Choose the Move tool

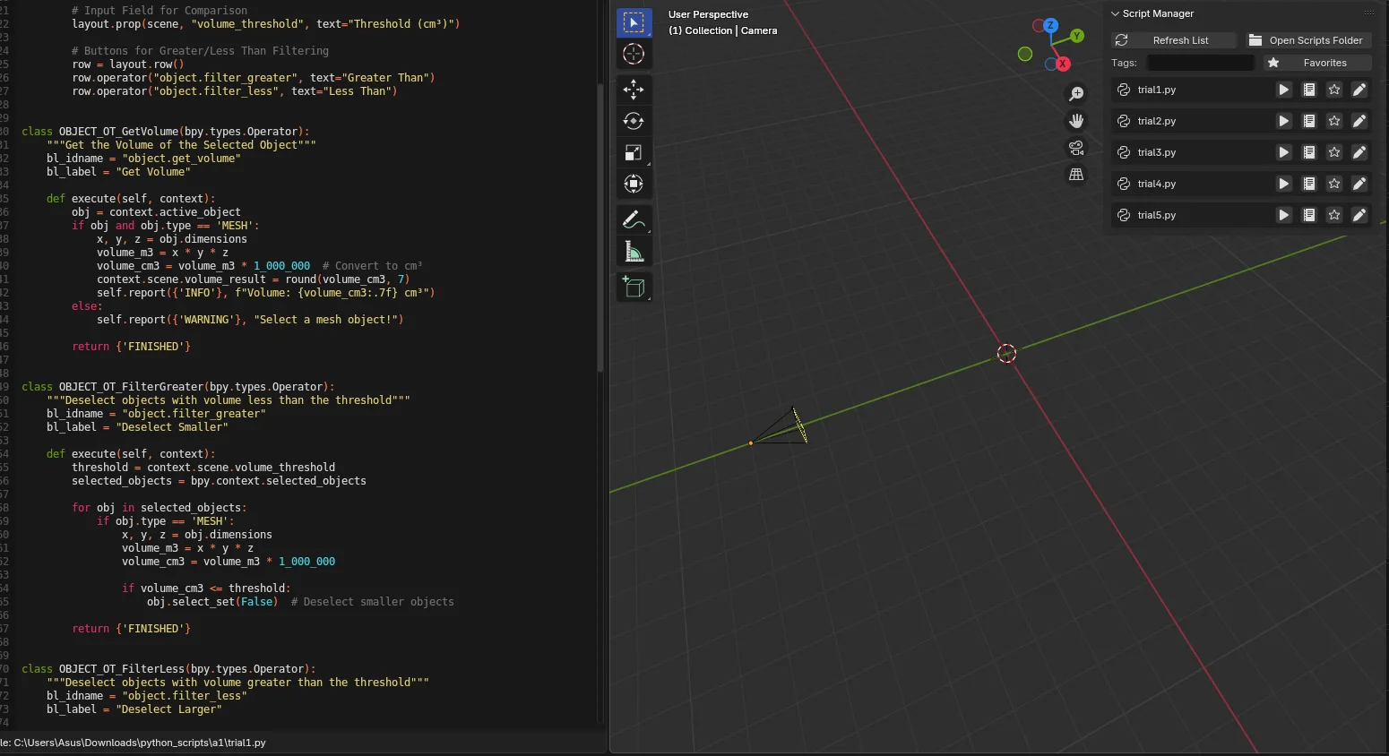click(x=634, y=90)
